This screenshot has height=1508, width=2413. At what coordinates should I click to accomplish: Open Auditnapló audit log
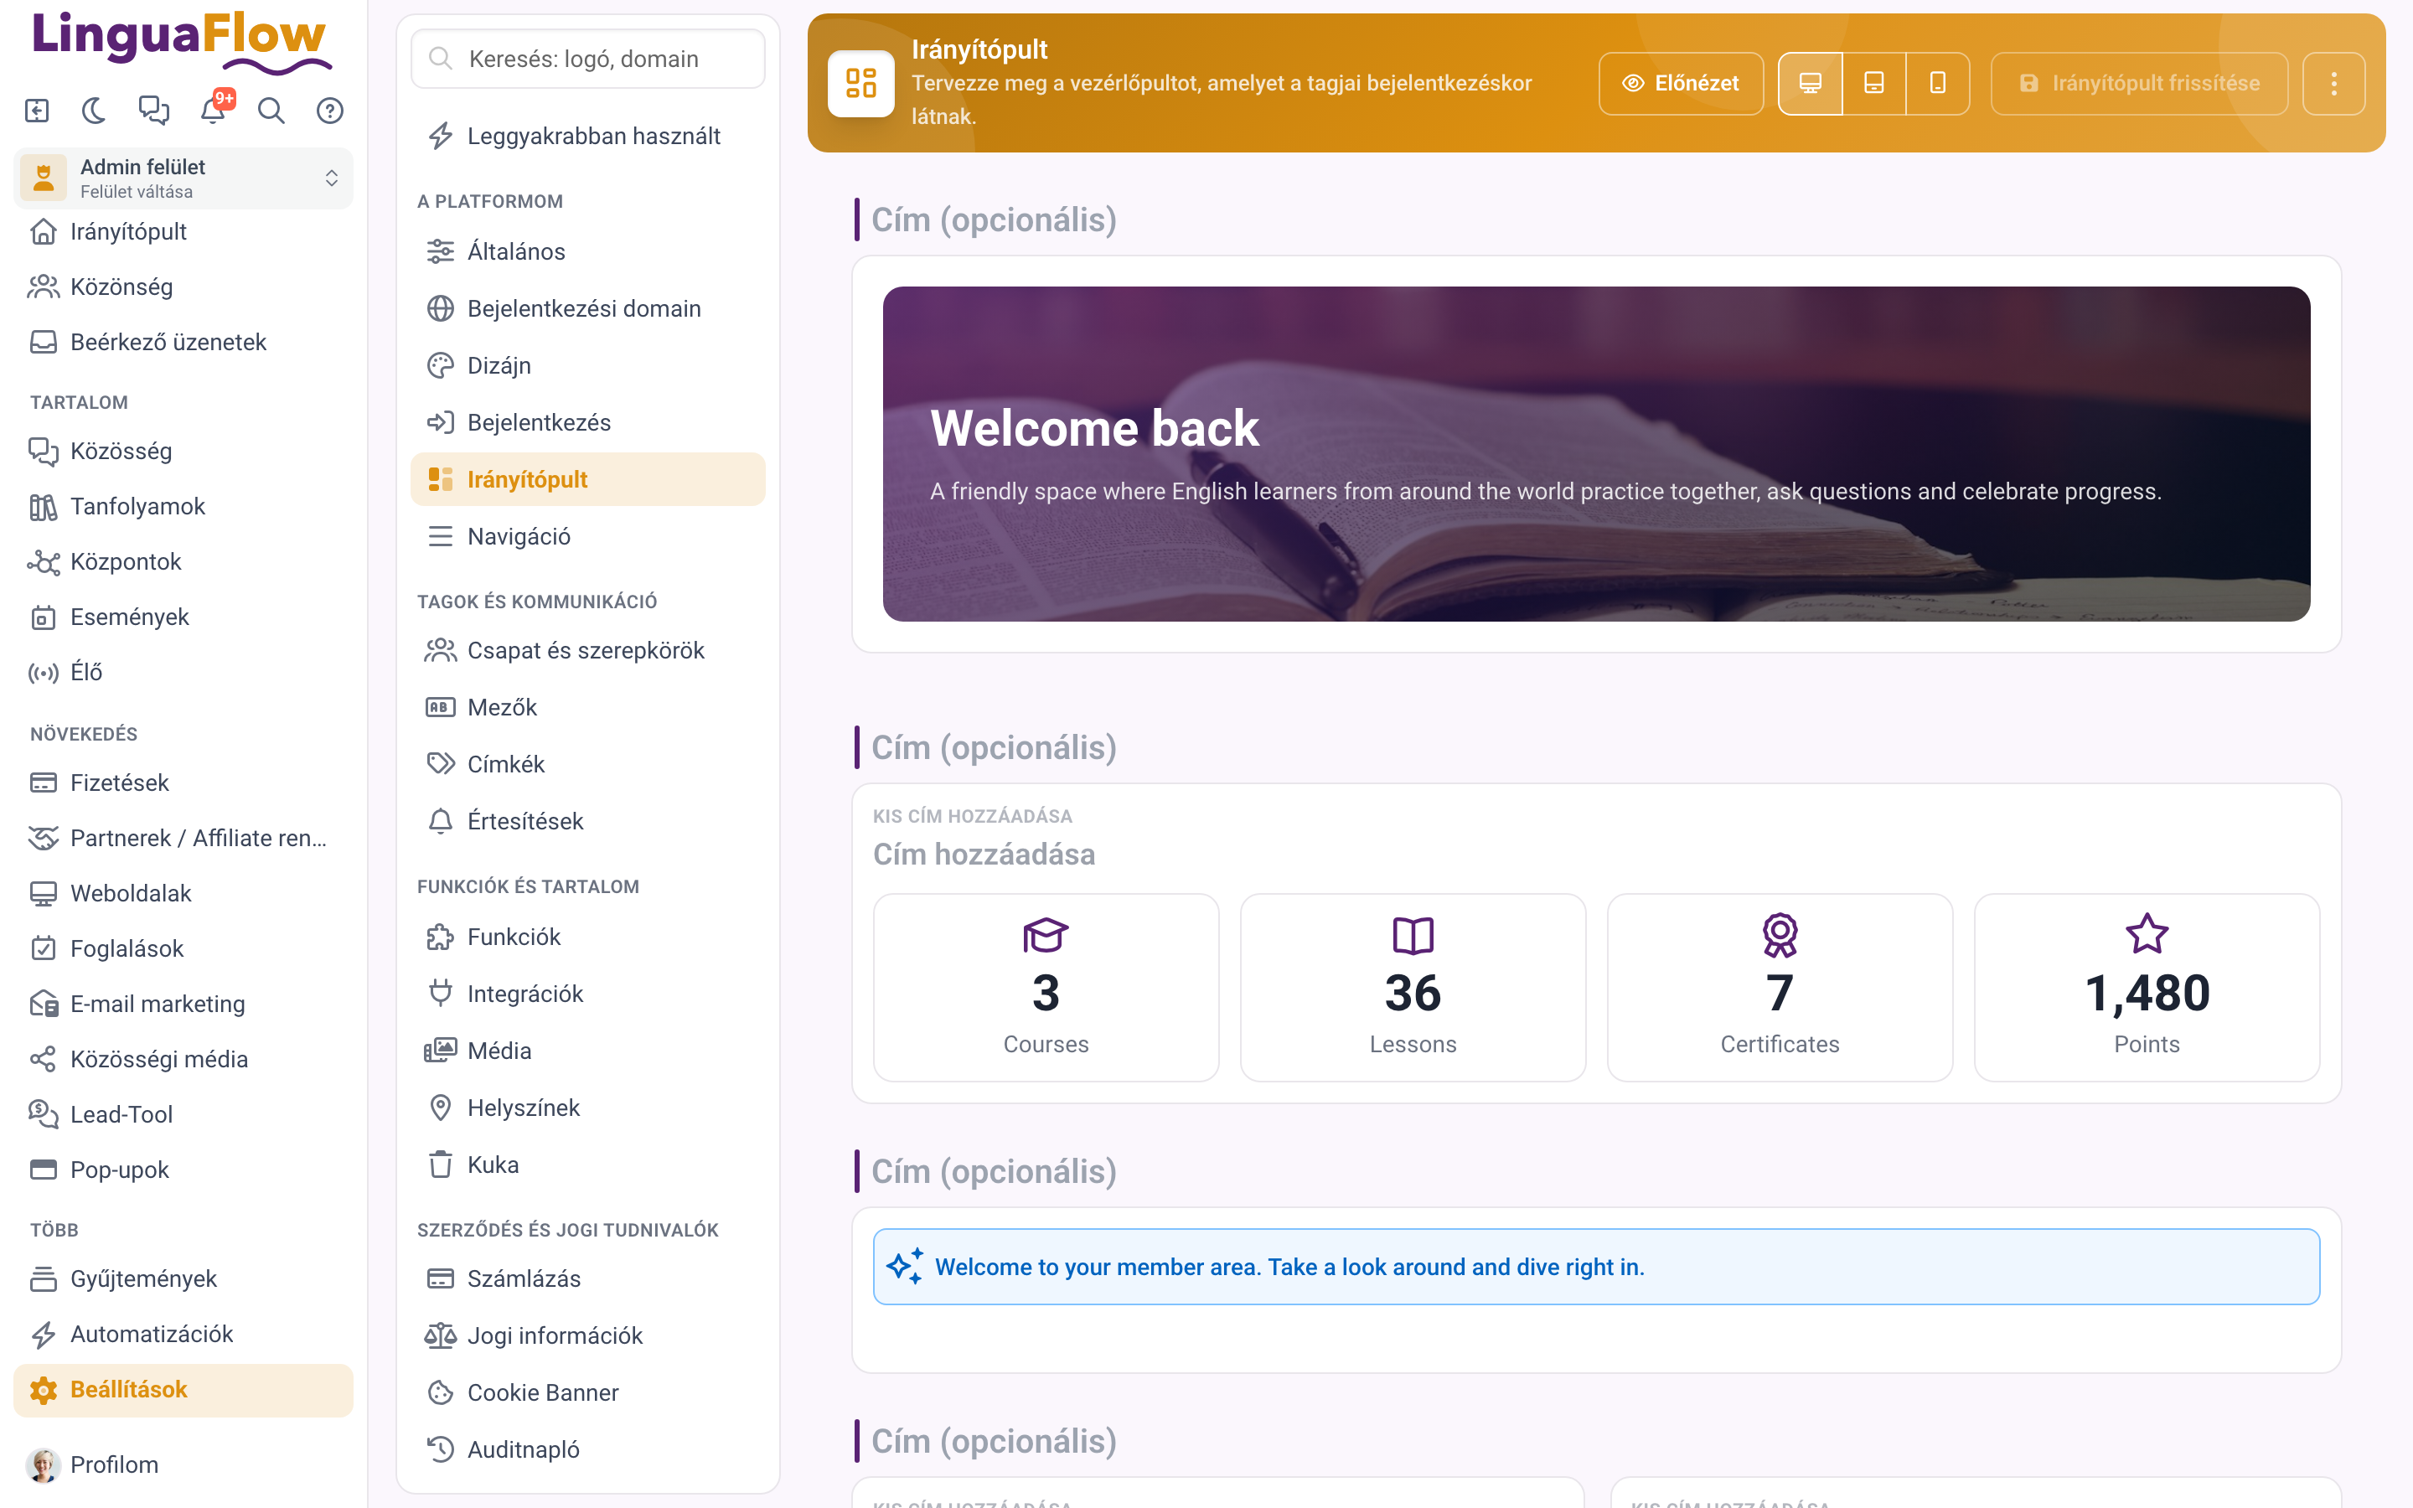point(588,1449)
